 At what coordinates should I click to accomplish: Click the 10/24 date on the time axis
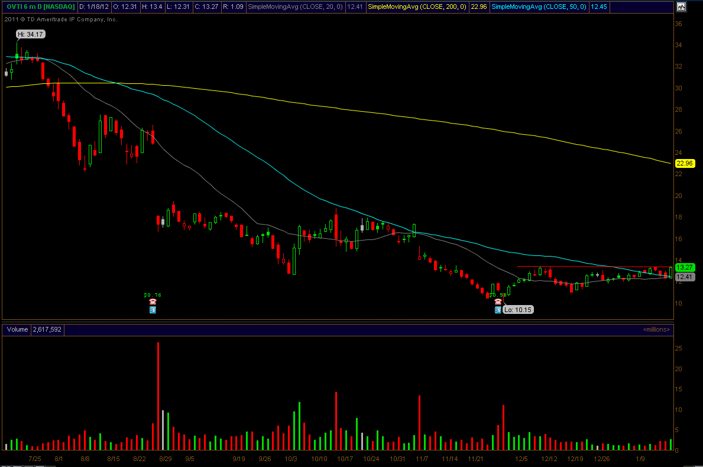tap(371, 459)
